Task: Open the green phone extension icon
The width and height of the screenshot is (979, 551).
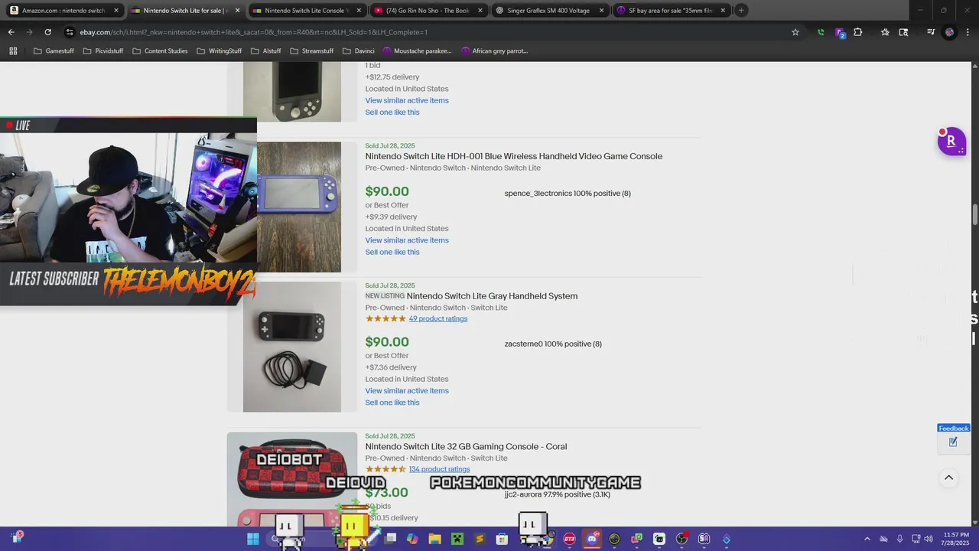Action: 821,32
